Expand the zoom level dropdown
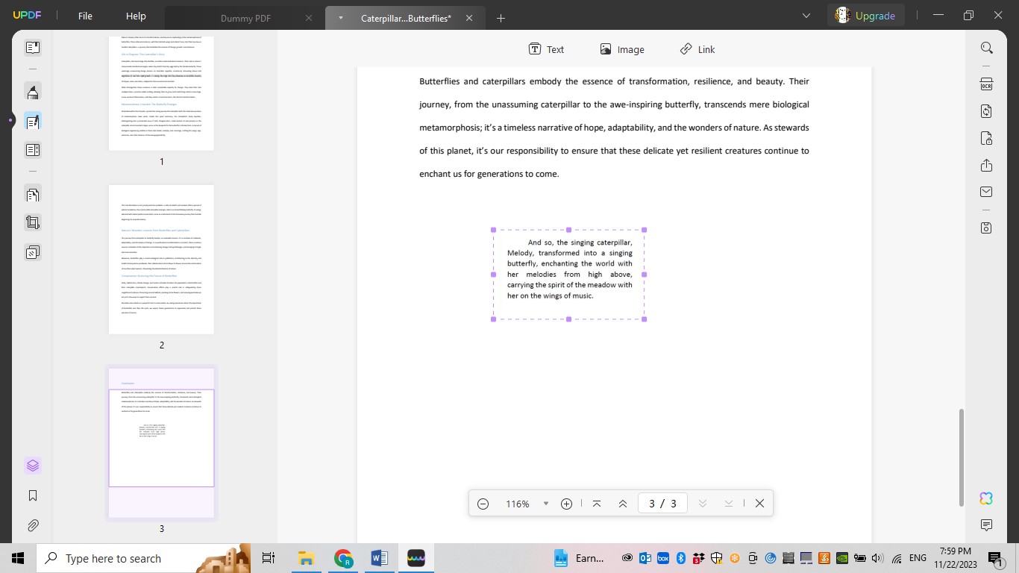Viewport: 1019px width, 573px height. click(545, 503)
